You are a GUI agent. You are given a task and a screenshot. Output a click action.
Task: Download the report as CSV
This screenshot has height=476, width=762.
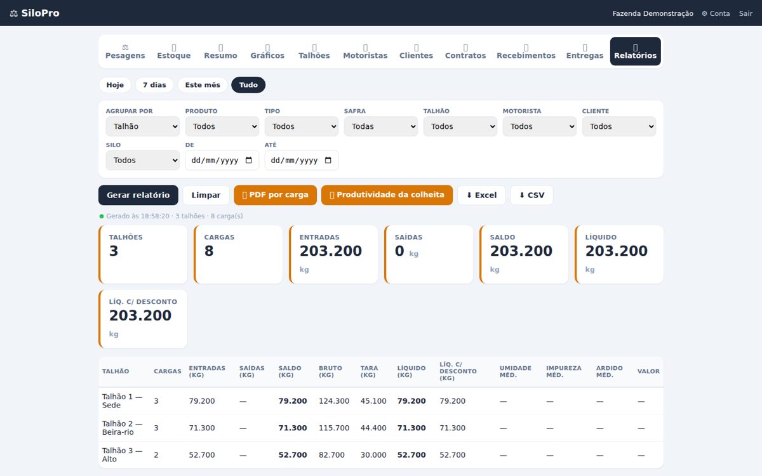pos(531,195)
